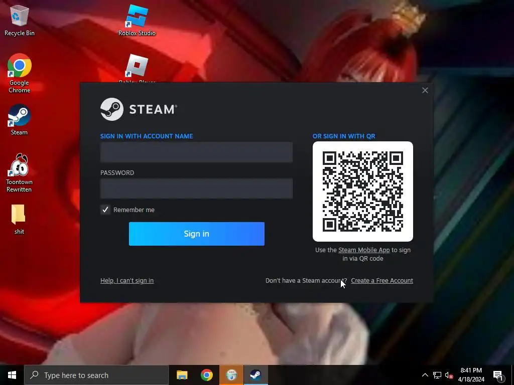Click the blue Sign in button
This screenshot has width=514, height=385.
point(197,234)
